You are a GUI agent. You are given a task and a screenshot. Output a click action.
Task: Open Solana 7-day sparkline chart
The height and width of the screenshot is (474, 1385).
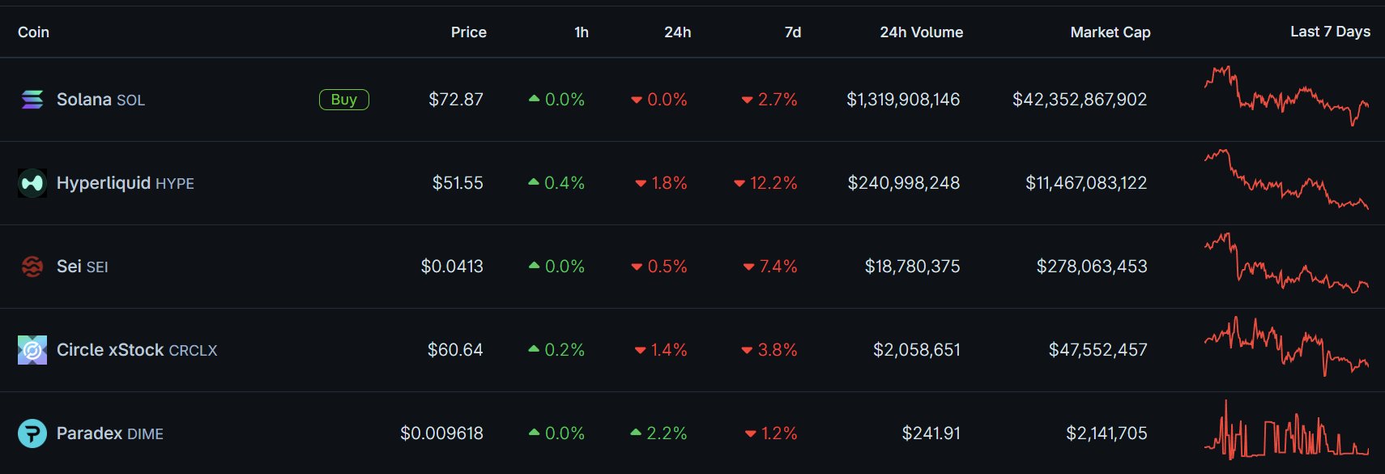click(1286, 96)
